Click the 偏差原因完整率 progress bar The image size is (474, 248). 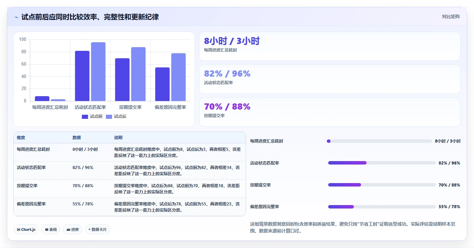(382, 207)
